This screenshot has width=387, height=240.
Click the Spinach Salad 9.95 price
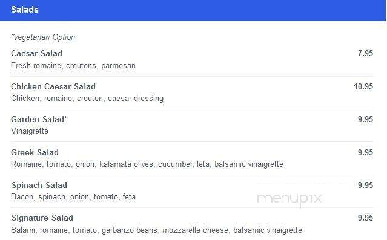[365, 186]
